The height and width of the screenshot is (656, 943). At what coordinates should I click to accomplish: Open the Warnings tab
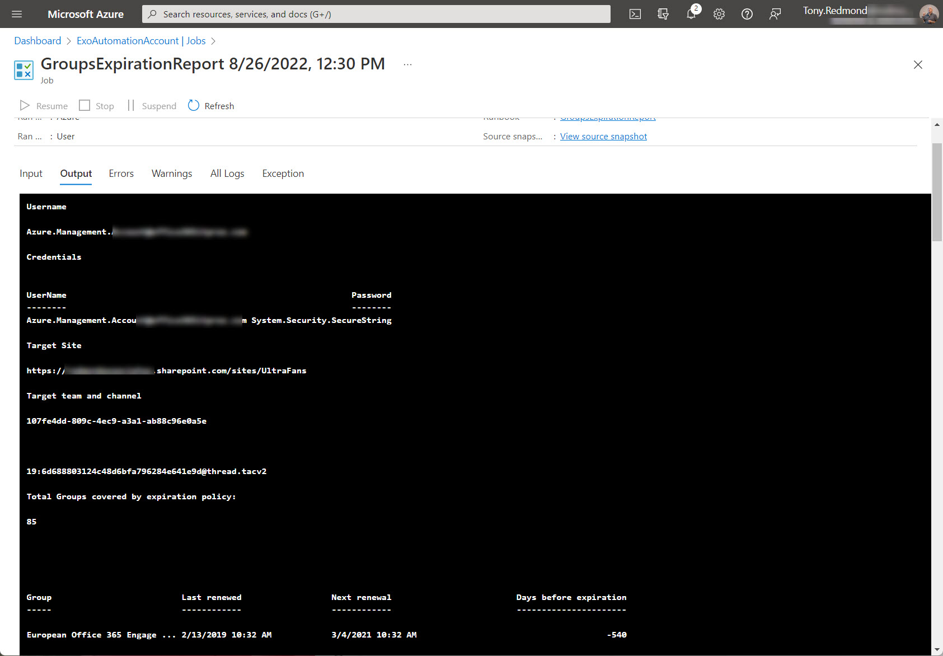pos(172,174)
